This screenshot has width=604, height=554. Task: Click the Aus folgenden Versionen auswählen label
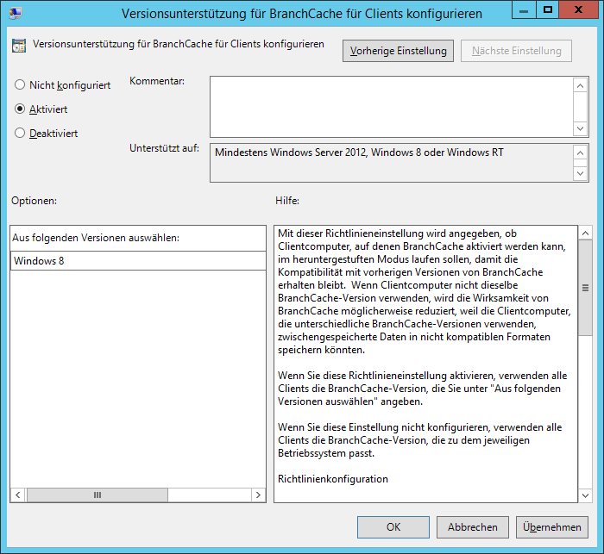point(96,238)
